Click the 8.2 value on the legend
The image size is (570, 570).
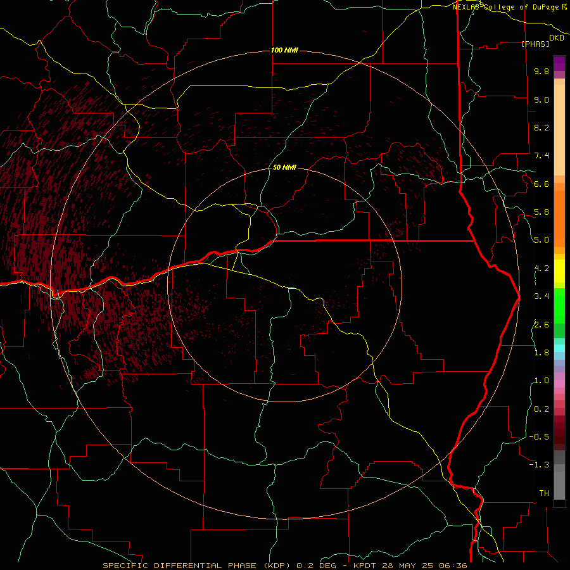(541, 127)
